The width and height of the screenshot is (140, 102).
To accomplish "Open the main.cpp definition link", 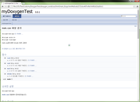I will pyautogui.click(x=6, y=95).
